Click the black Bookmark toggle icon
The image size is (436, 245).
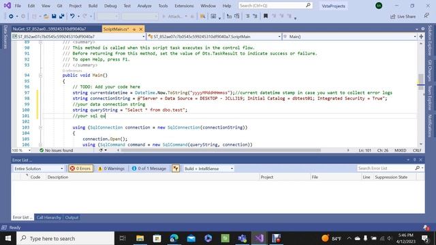coord(266,16)
